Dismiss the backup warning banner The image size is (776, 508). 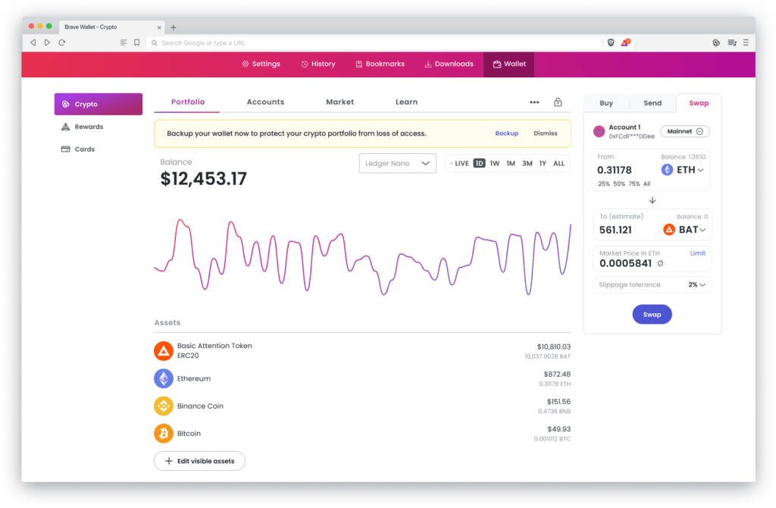(x=546, y=133)
